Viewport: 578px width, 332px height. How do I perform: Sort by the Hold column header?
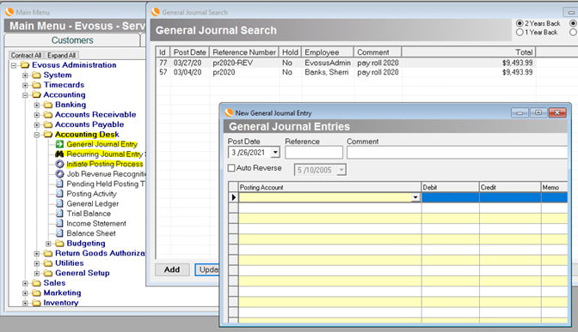[x=290, y=52]
